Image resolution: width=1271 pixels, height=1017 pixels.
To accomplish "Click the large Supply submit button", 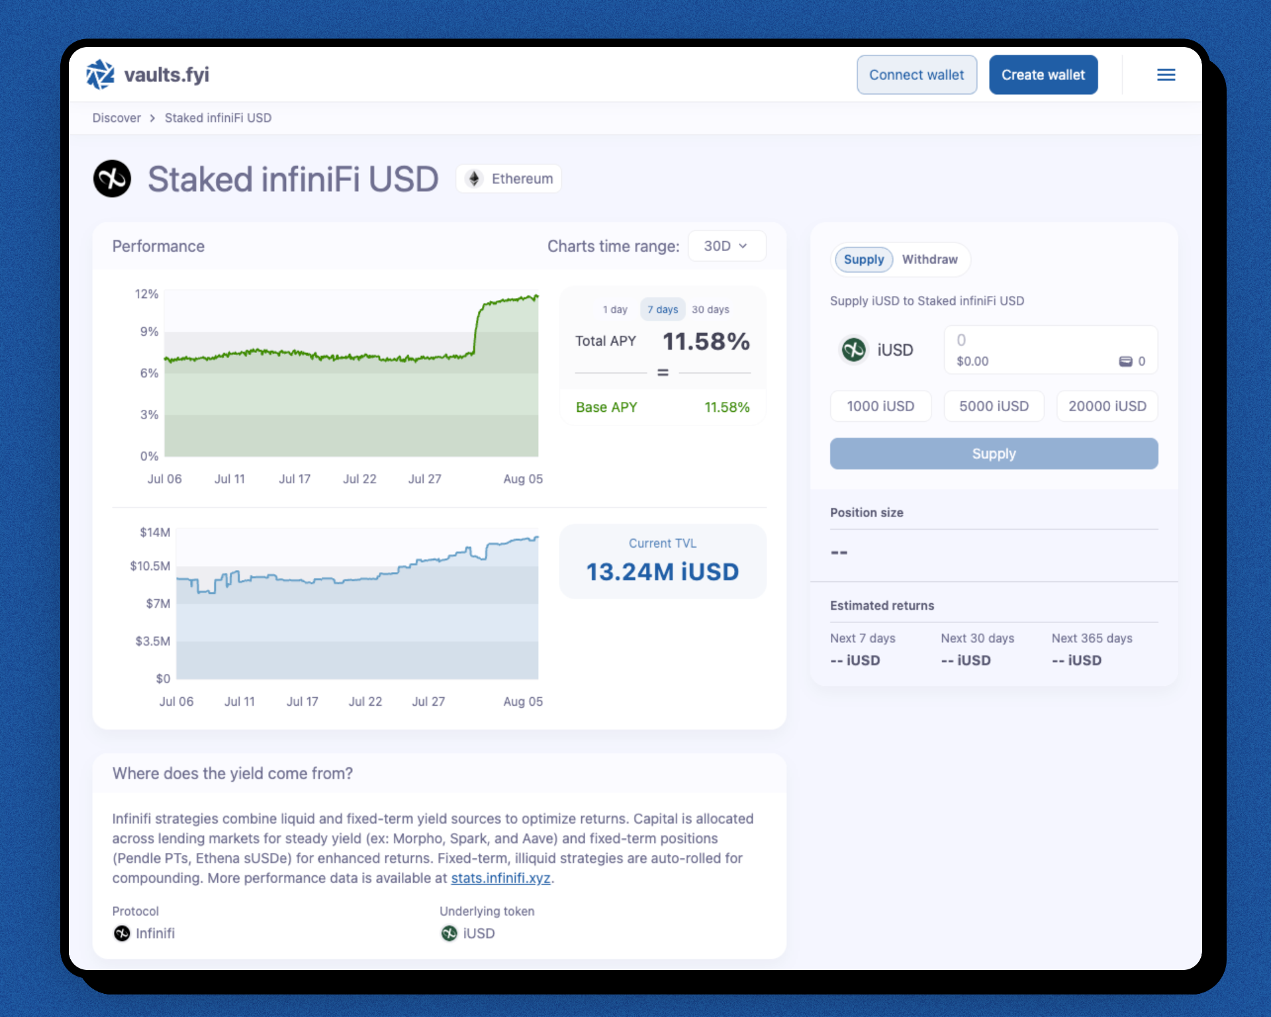I will [994, 454].
